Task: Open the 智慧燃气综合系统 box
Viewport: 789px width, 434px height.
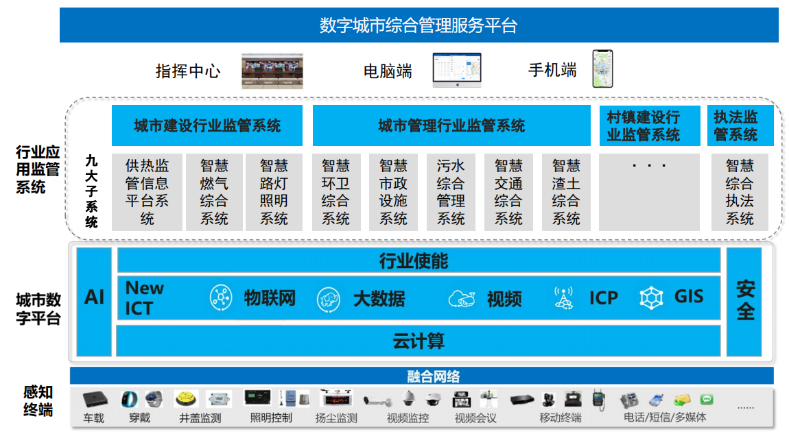Action: 214,192
